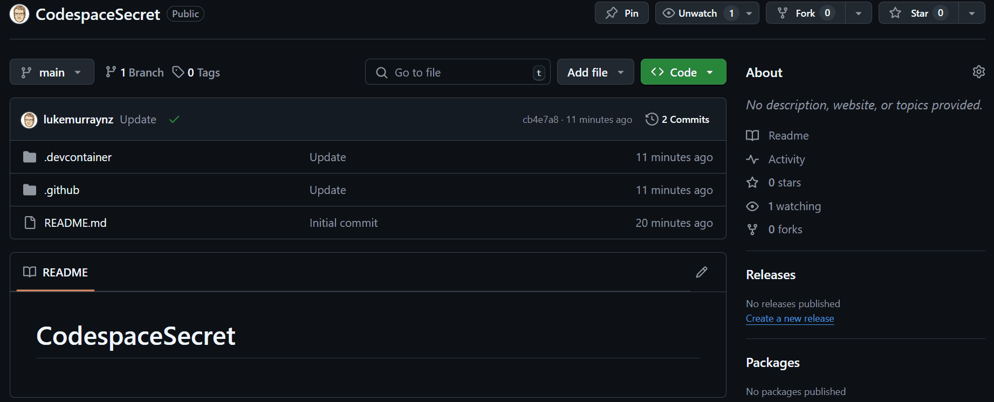Open the repository owner avatar

19,14
